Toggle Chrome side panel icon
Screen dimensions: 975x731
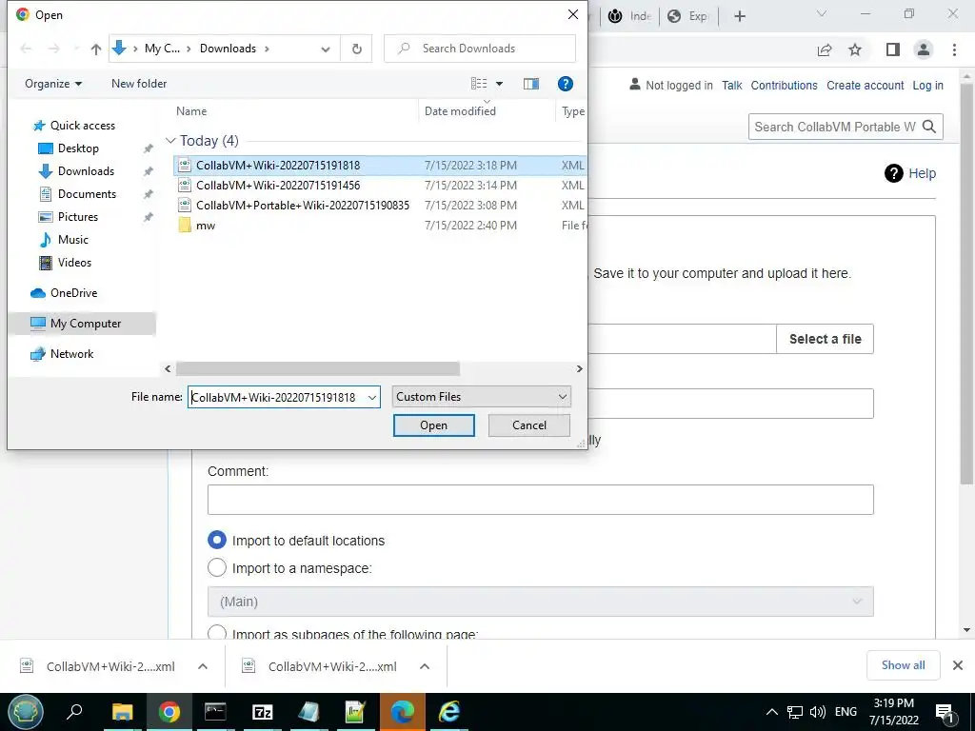893,49
